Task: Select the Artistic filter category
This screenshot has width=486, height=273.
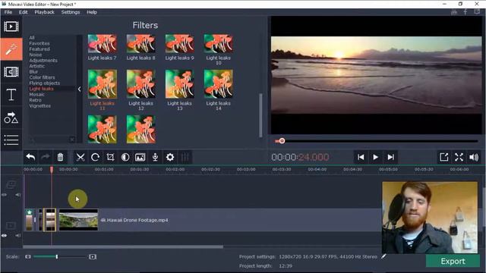Action: 37,66
